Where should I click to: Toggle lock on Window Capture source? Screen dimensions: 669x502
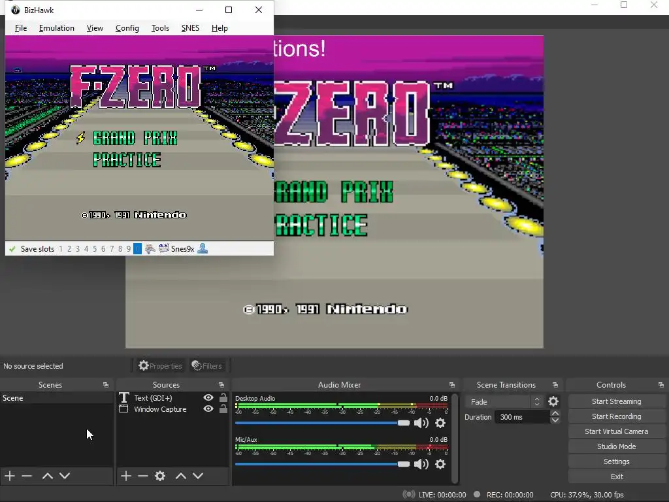(223, 409)
